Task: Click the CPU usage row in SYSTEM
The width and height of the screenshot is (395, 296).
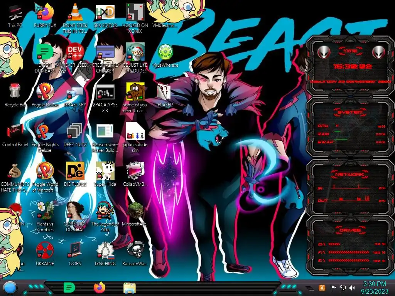Action: [351, 126]
